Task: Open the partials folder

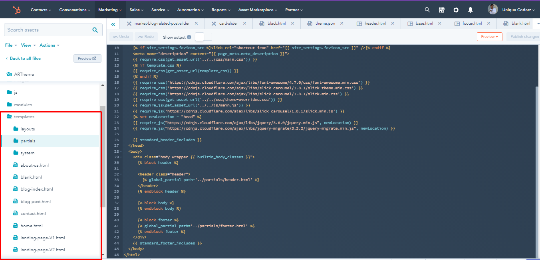Action: coord(28,141)
